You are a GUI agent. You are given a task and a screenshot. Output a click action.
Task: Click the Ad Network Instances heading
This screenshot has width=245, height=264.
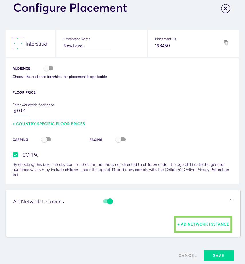(x=38, y=202)
